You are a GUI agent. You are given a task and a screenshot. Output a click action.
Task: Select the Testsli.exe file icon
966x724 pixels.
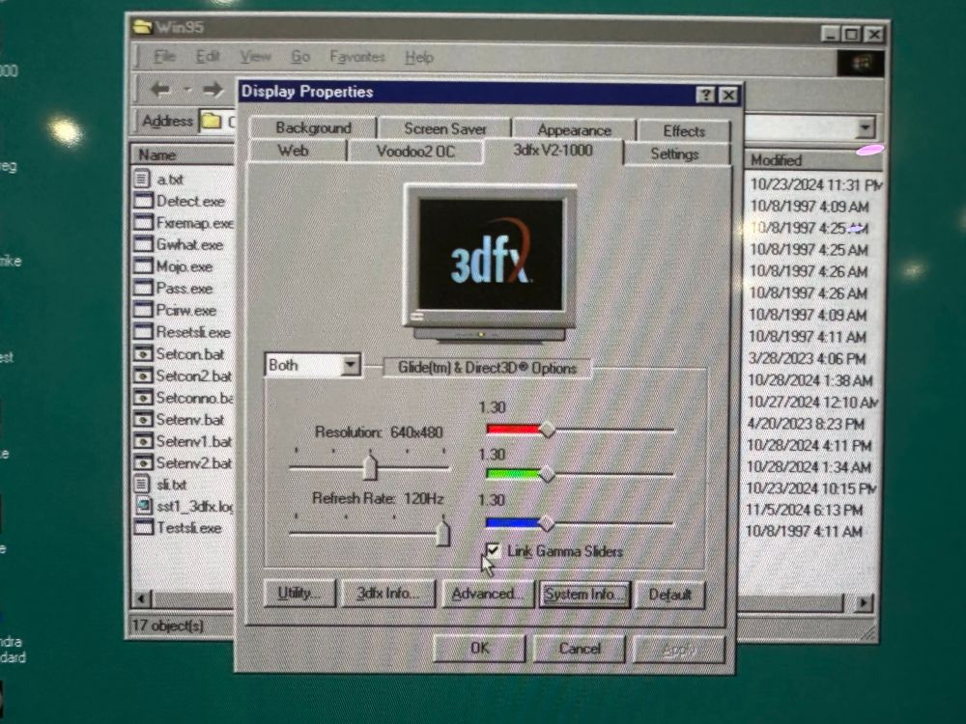pos(143,527)
